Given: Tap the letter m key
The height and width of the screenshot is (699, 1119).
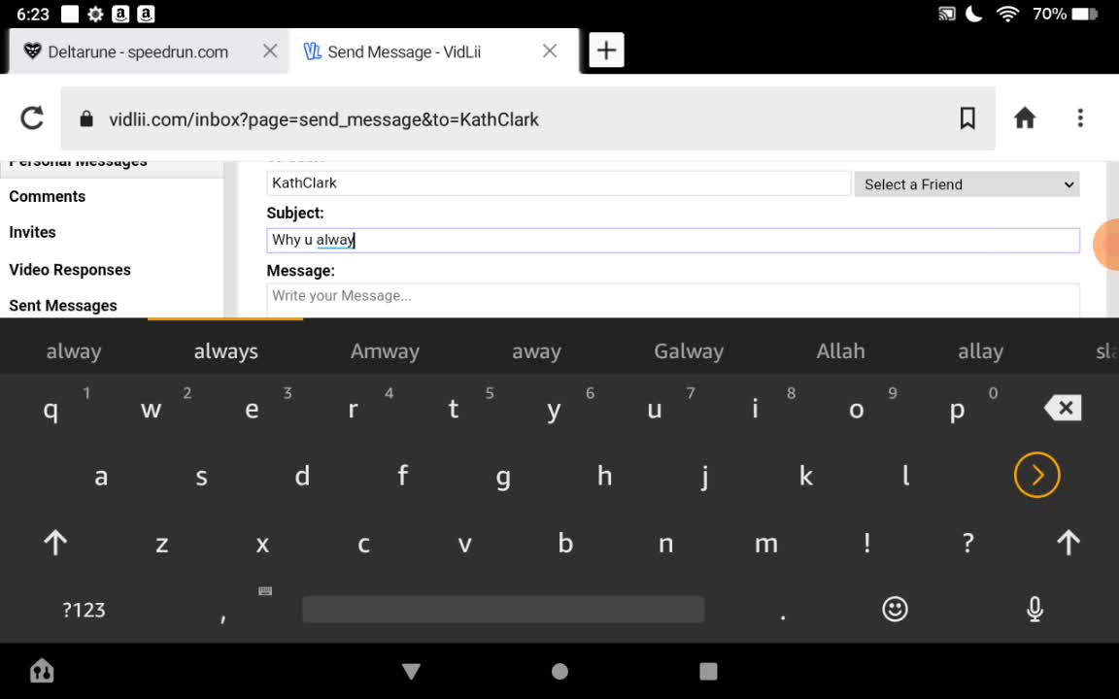Looking at the screenshot, I should (x=765, y=544).
